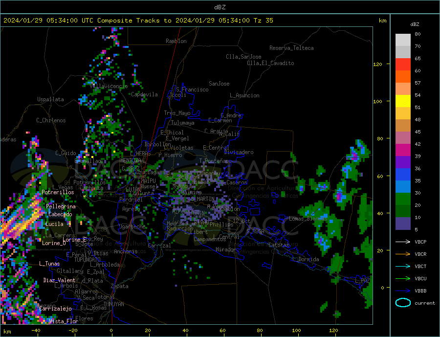The image size is (440, 337).
Task: Click the green 30 dBZ legend swatch
Action: tap(403, 199)
